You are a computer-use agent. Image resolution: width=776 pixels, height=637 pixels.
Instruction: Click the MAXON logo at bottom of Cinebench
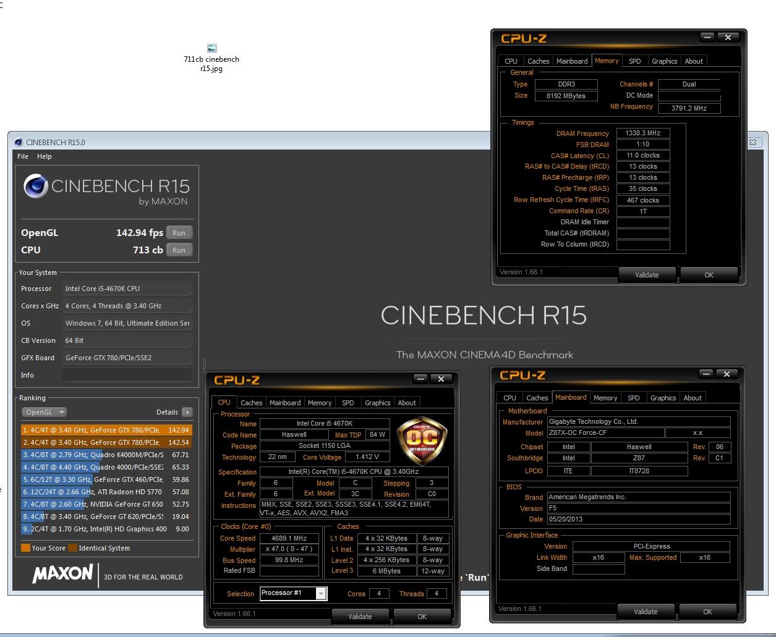(62, 574)
